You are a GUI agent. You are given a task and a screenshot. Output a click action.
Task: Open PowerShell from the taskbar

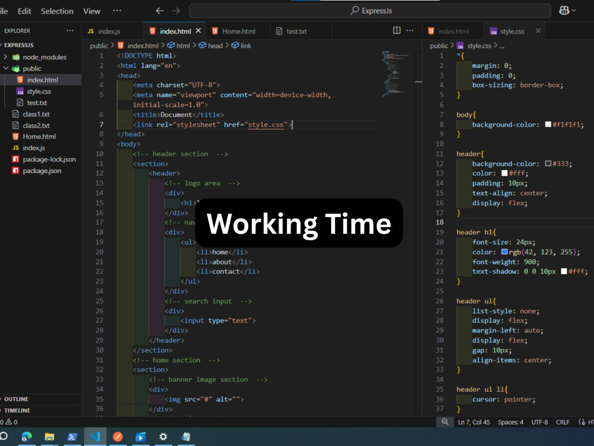[72, 436]
